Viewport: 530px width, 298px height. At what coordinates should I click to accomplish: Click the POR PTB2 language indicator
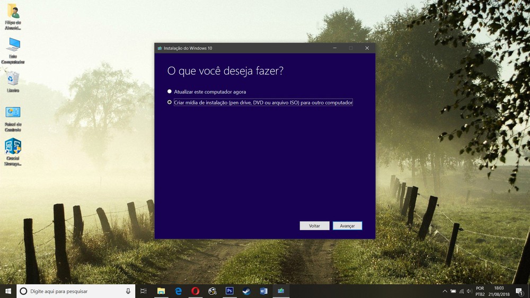480,291
